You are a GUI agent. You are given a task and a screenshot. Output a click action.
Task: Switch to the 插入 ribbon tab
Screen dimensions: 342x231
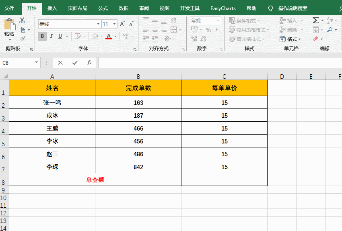(52, 8)
